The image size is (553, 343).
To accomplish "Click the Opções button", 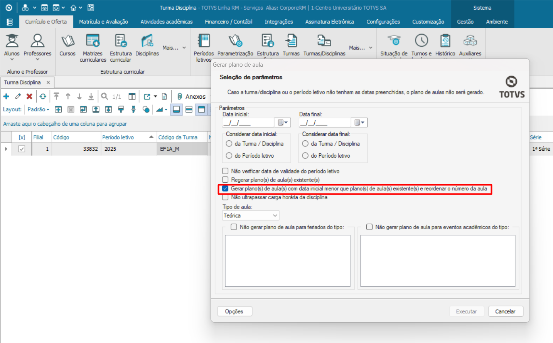I will click(234, 311).
